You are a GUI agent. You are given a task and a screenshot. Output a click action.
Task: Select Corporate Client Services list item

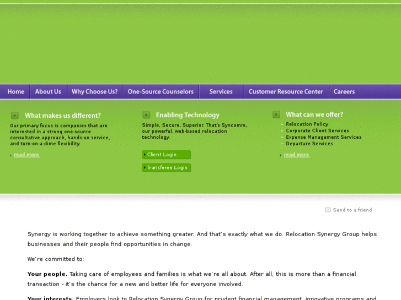click(x=317, y=130)
